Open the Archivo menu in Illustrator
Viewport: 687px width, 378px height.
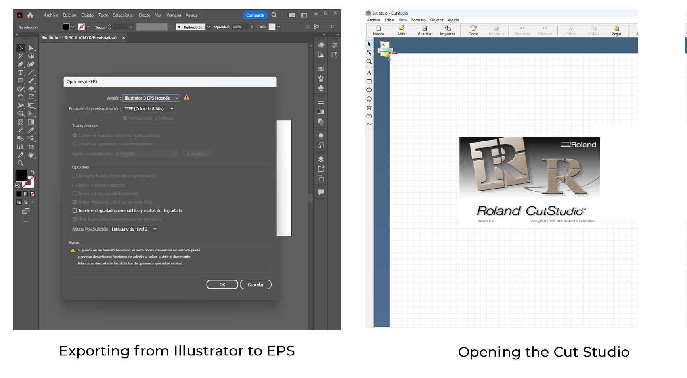(x=51, y=15)
